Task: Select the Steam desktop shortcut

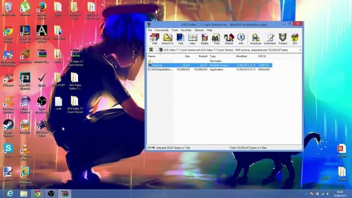Action: tap(8, 128)
